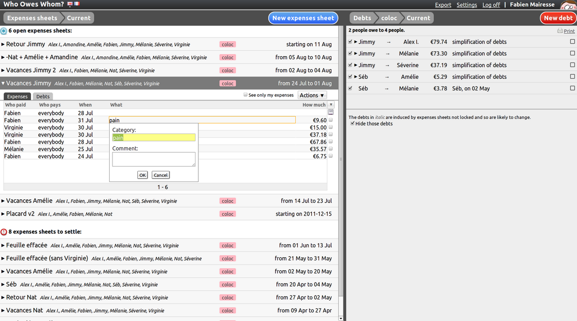Image resolution: width=577 pixels, height=321 pixels.
Task: Click the coloc tag on Vacances Jimmy 2
Action: [x=228, y=70]
